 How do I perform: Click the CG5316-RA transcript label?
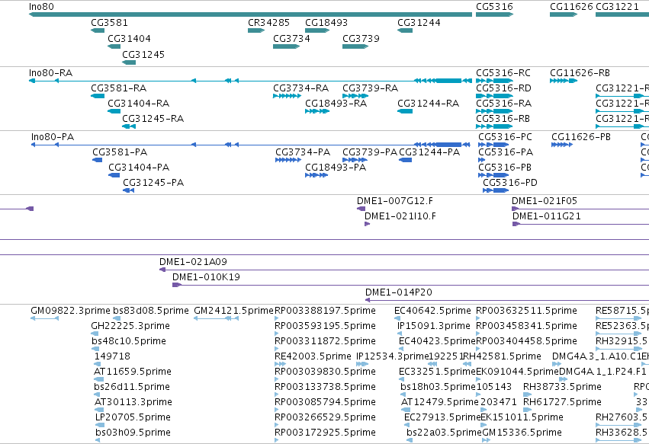point(504,104)
